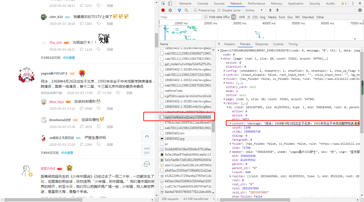This screenshot has height=202, width=364.
Task: Click the 20000 ms overview timeline marker
Action: [x=210, y=23]
